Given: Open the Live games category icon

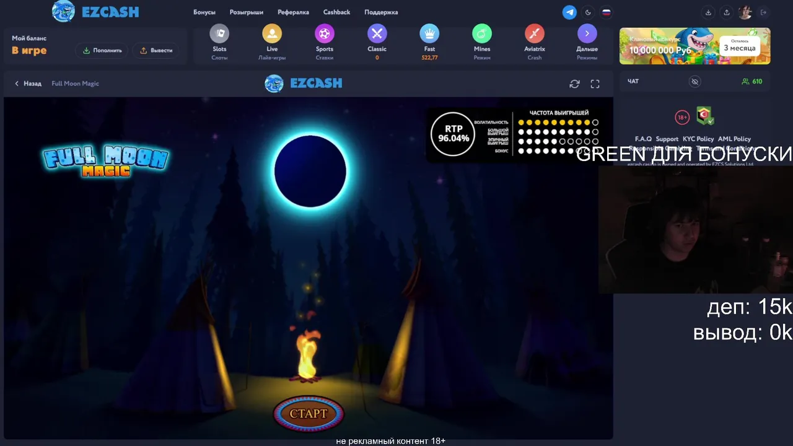Looking at the screenshot, I should click(272, 33).
